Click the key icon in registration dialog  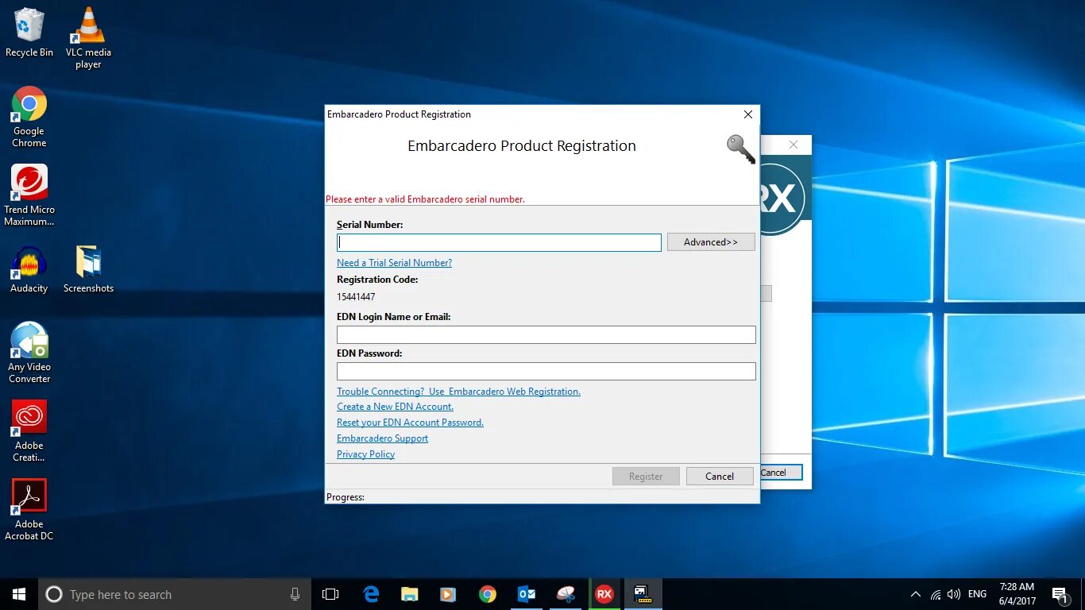pyautogui.click(x=740, y=149)
